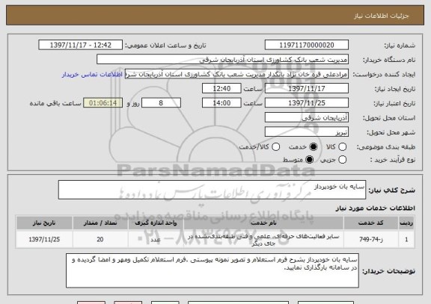Click validity date field 1397/11/25
The width and height of the screenshot is (431, 304).
[307, 103]
